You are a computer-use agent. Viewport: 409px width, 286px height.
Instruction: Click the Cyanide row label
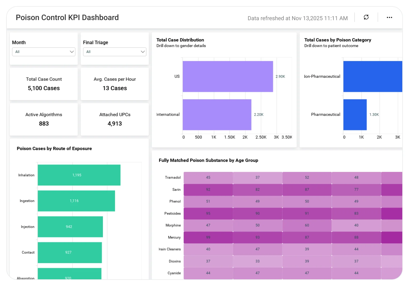[174, 273]
